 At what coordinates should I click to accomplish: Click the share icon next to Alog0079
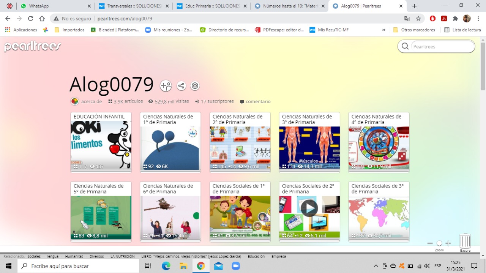[x=181, y=86]
